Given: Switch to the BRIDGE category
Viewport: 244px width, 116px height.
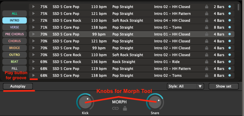Looking at the screenshot, I should [15, 48].
